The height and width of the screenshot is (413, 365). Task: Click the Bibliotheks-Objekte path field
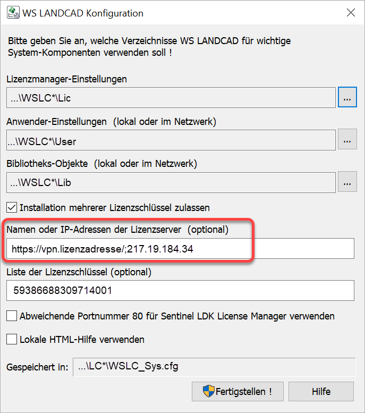point(171,182)
